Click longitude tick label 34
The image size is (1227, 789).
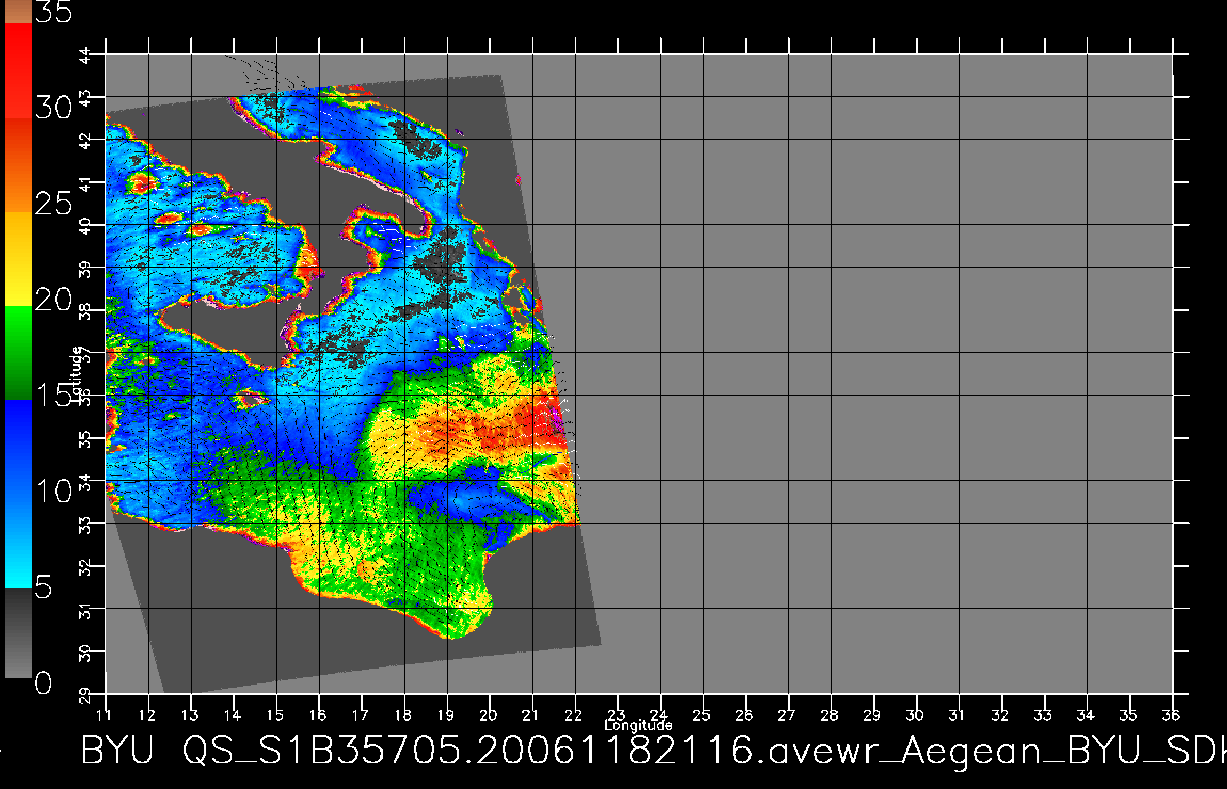point(1086,715)
